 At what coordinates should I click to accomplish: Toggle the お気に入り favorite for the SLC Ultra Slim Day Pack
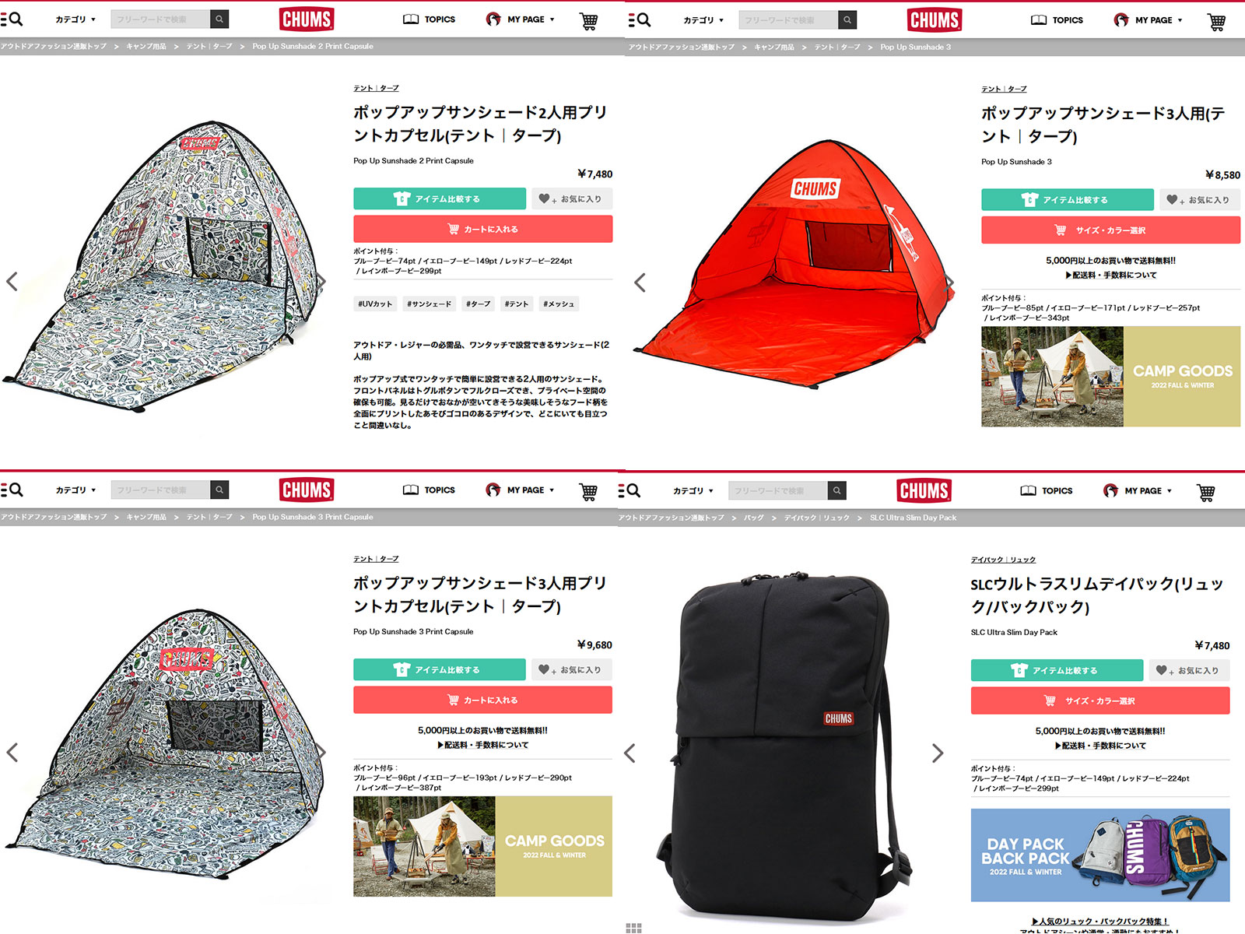point(1189,670)
